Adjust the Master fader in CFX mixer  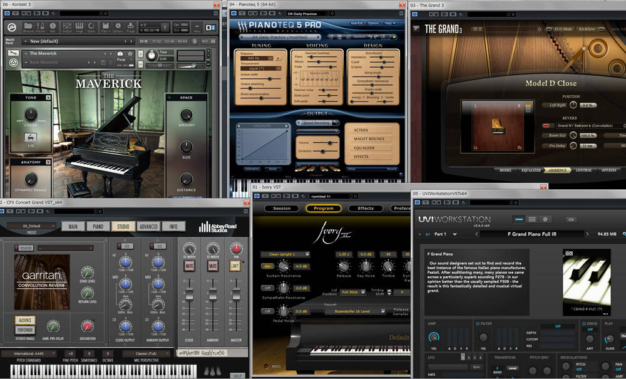tap(237, 294)
